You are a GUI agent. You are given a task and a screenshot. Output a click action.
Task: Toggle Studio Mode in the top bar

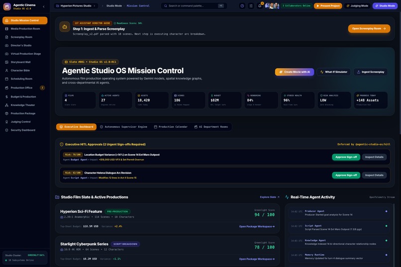tap(385, 5)
